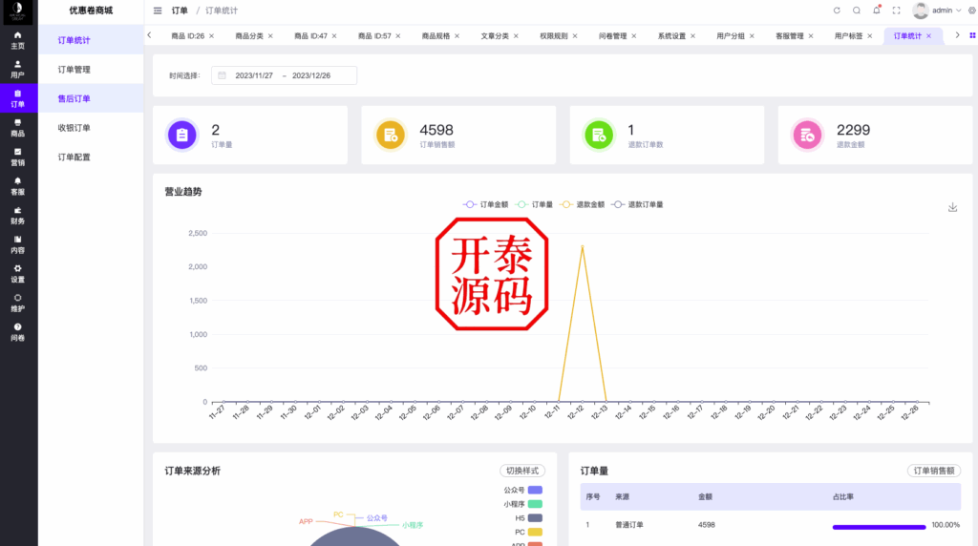Toggle fullscreen icon in header
The image size is (978, 546).
click(896, 10)
